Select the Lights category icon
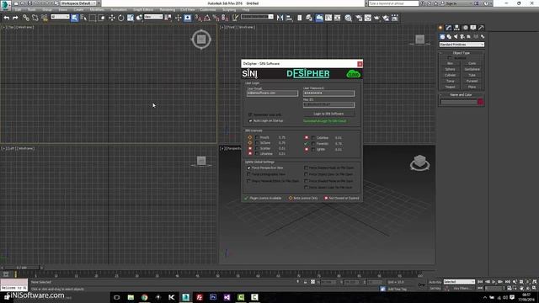 click(x=456, y=37)
